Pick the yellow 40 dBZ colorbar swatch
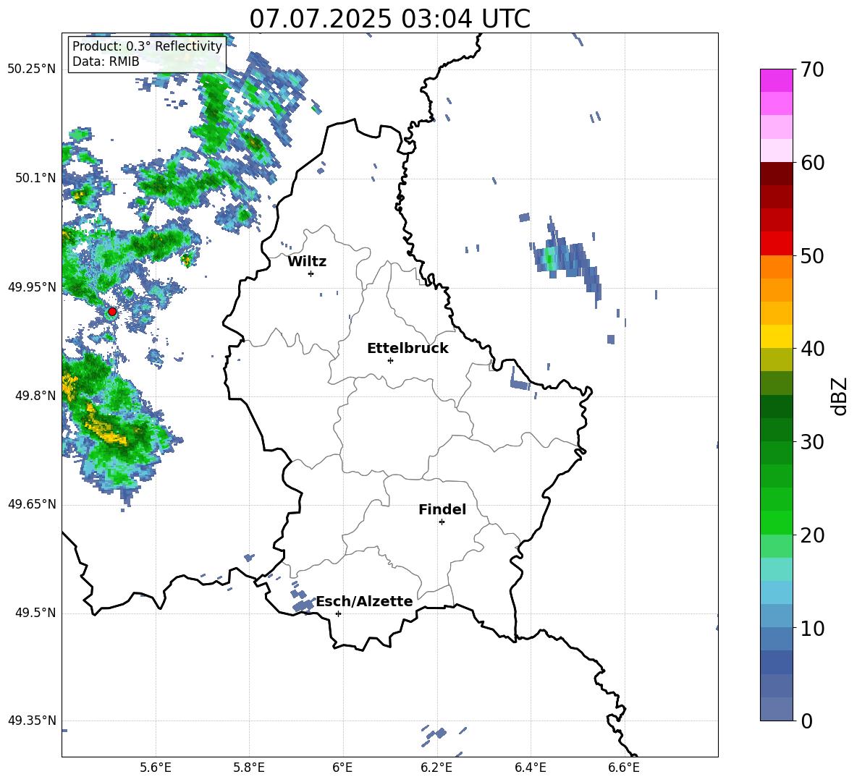 [x=776, y=336]
